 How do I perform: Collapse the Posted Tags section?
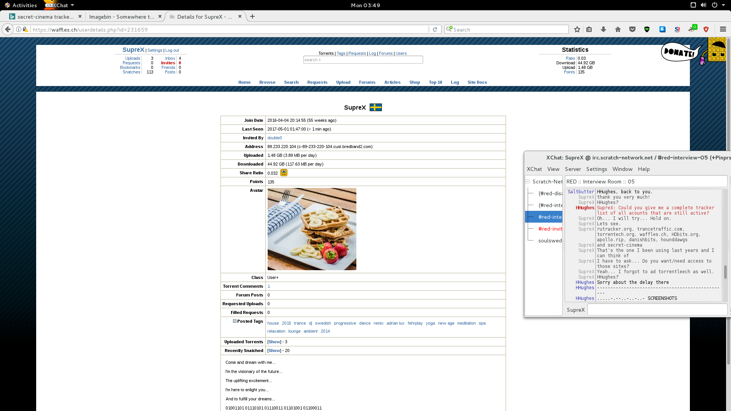(x=235, y=321)
